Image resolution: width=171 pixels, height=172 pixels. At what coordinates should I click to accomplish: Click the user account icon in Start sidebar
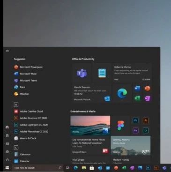pyautogui.click(x=7, y=127)
